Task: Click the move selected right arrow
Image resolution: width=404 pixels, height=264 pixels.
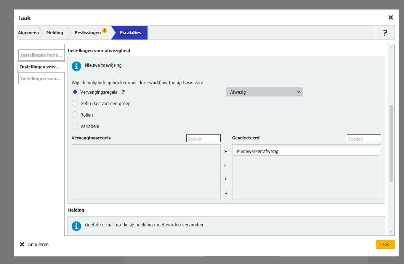Action: pyautogui.click(x=226, y=165)
